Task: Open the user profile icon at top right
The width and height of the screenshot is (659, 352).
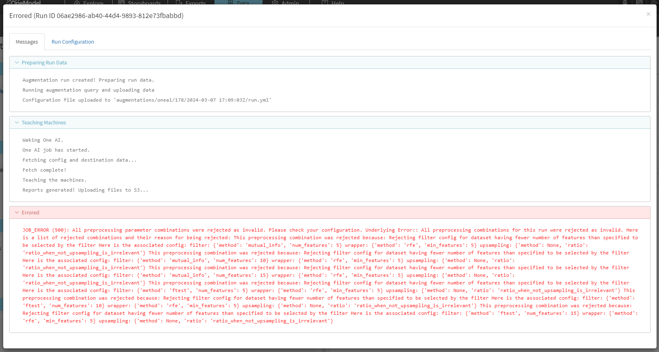Action: 625,2
